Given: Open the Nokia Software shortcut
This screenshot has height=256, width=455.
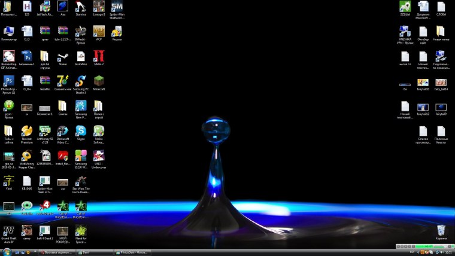Looking at the screenshot, I should point(99,131).
